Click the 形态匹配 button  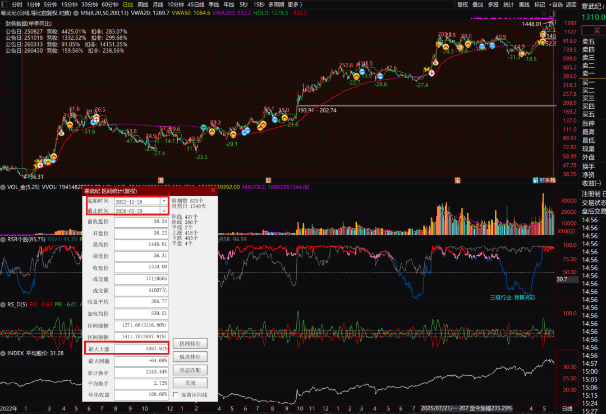click(x=190, y=370)
